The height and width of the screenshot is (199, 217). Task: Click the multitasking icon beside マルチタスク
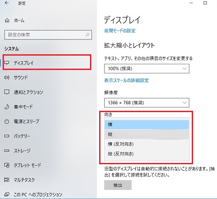coord(7,180)
